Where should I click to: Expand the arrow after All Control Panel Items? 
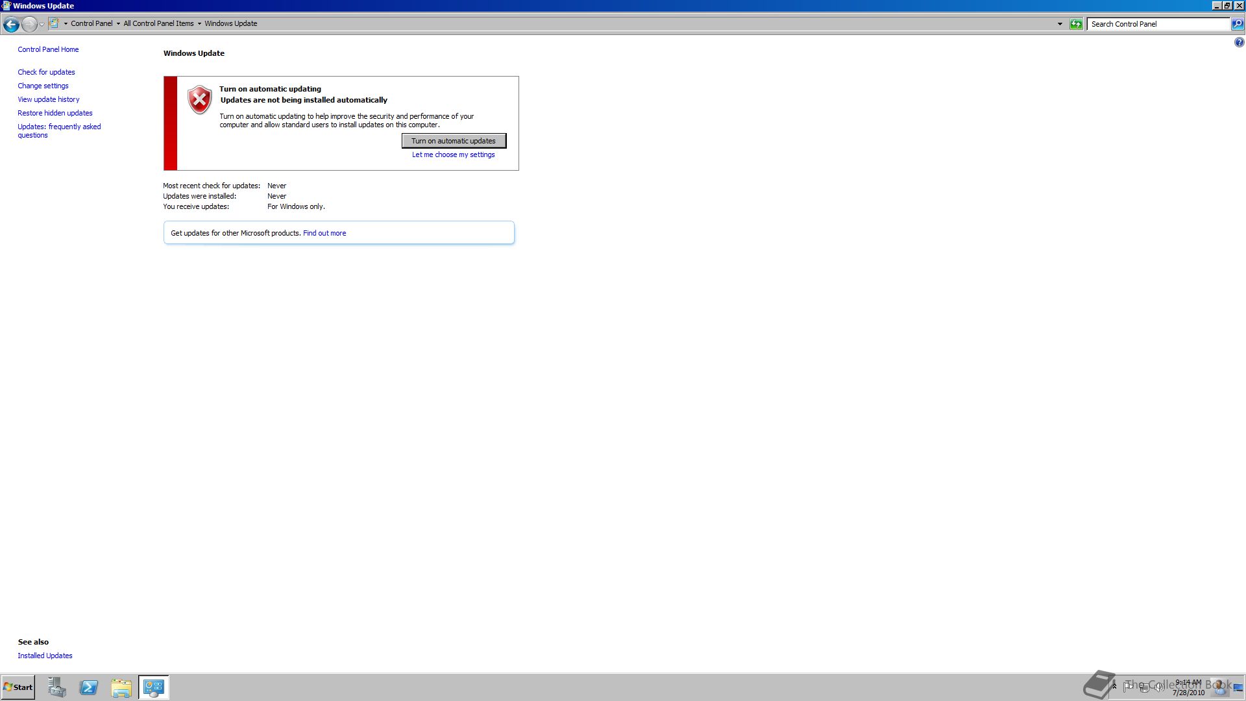coord(199,23)
